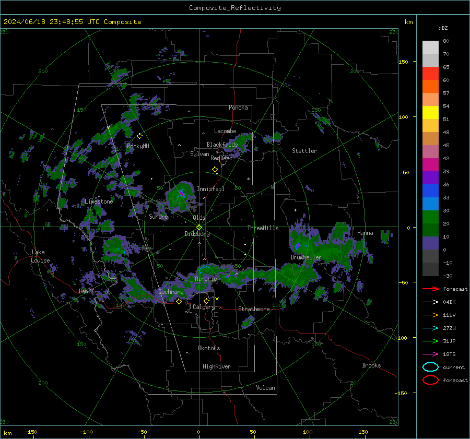Click the Composite_Reflectivity title

pyautogui.click(x=235, y=8)
